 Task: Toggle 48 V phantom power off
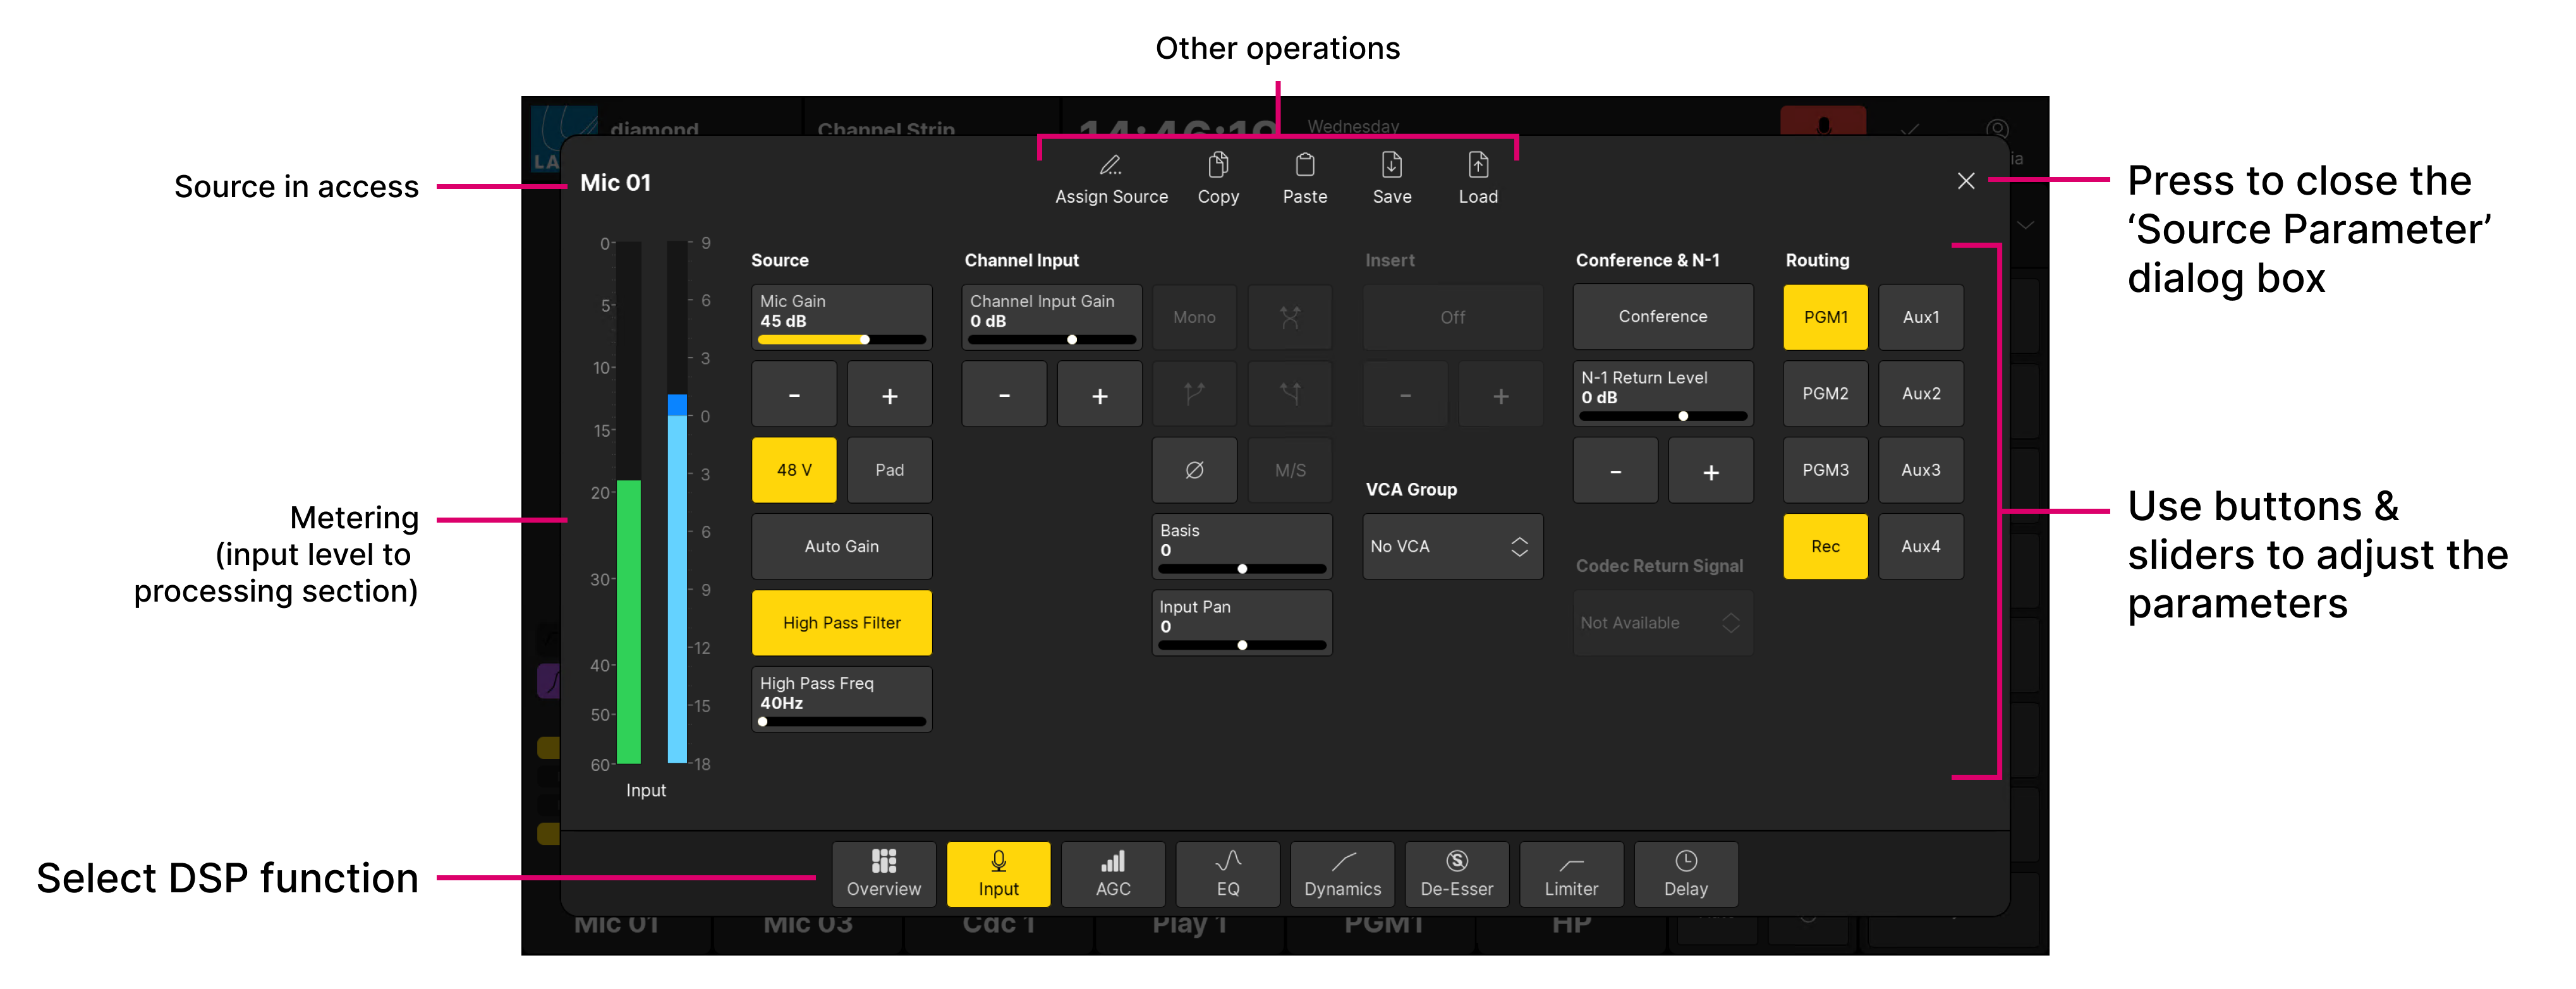point(794,470)
